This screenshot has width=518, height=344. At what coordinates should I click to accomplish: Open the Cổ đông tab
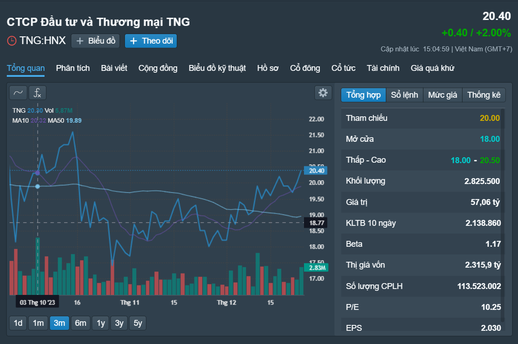coord(305,69)
